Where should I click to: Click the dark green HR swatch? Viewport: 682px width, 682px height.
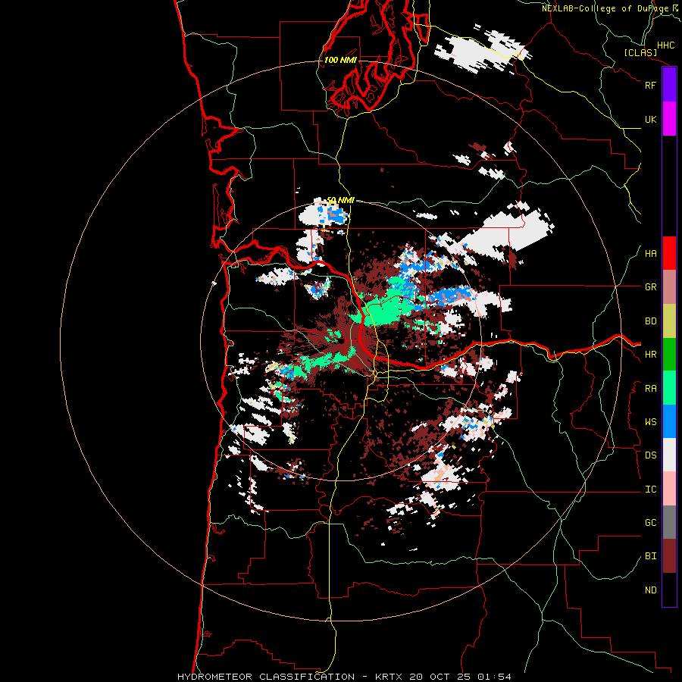point(669,355)
